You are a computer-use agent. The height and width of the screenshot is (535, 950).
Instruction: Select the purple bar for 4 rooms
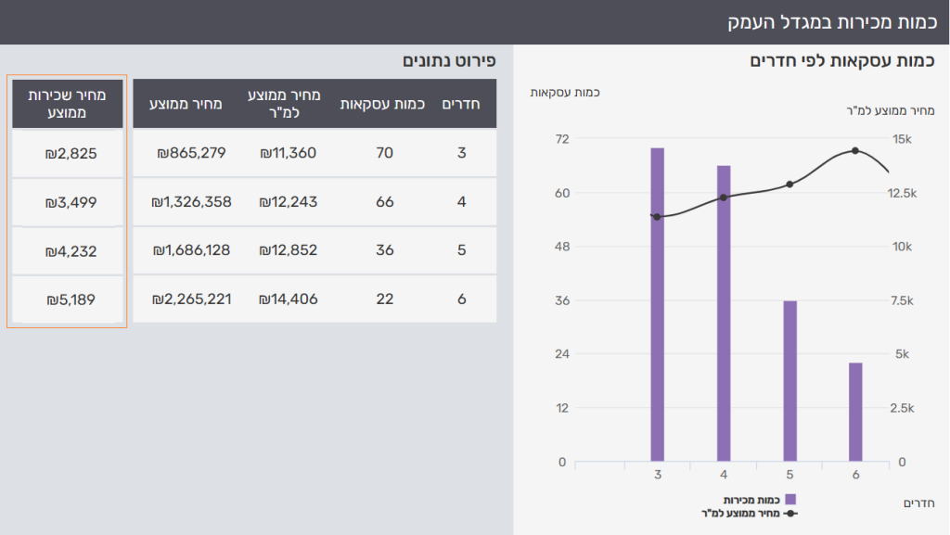click(724, 313)
